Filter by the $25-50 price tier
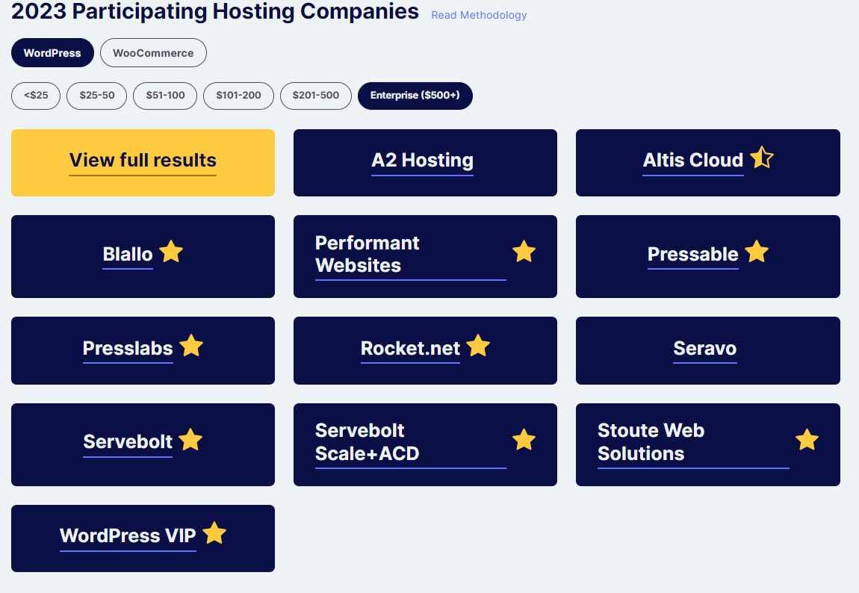Screen dimensions: 859x593 click(x=97, y=96)
